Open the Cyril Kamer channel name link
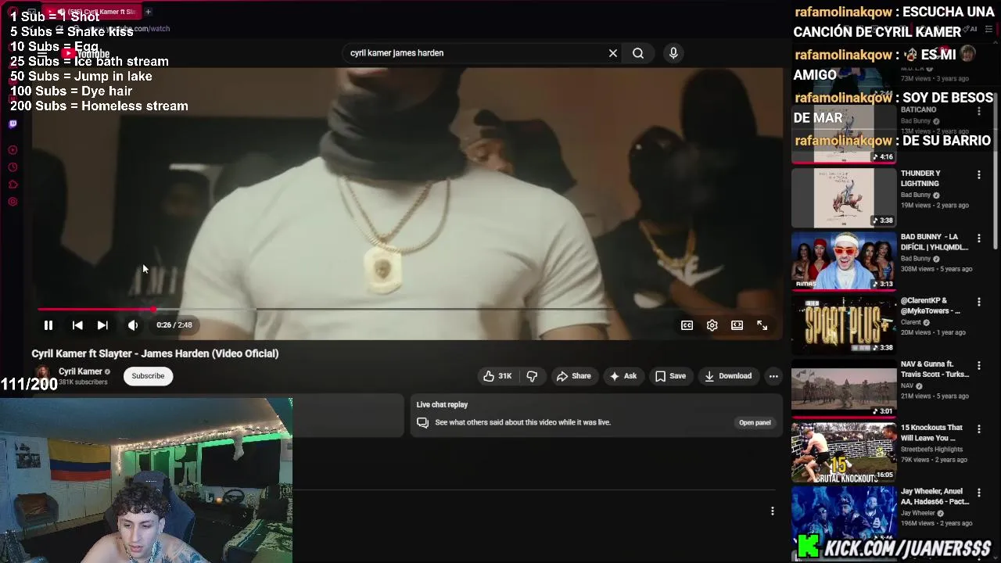This screenshot has height=563, width=1001. coord(80,371)
